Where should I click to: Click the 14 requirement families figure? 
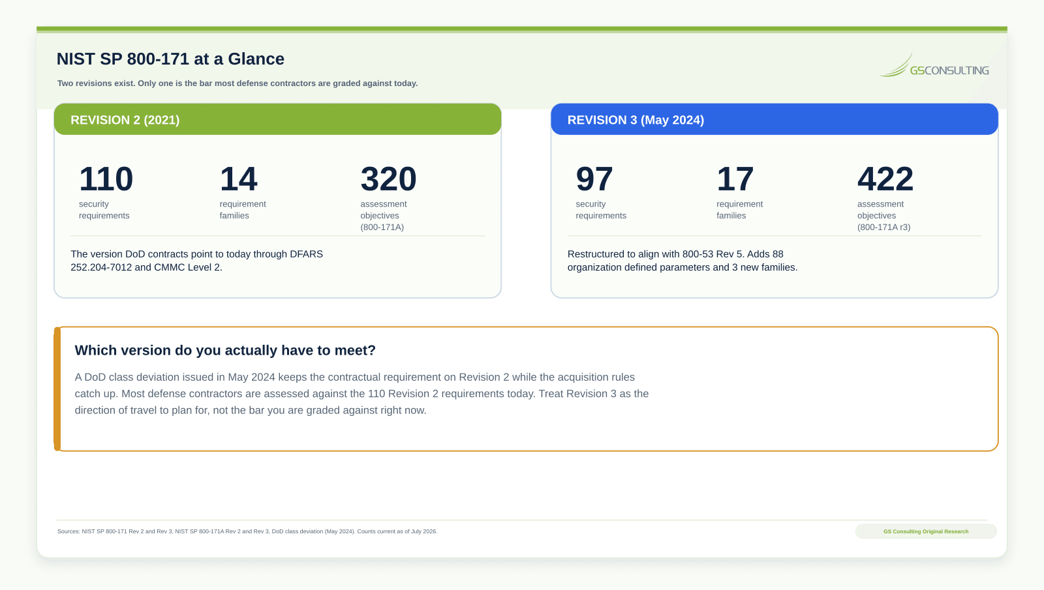[238, 179]
